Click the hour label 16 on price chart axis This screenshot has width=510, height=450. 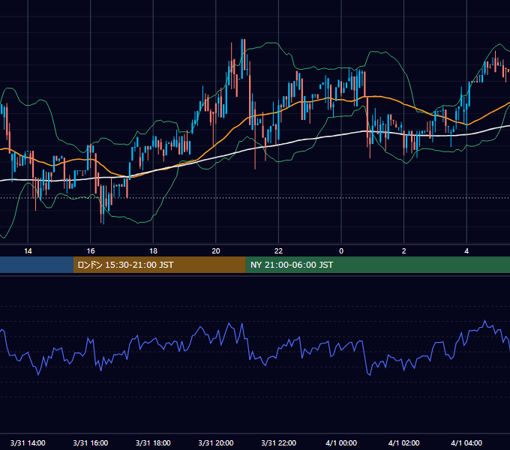91,251
